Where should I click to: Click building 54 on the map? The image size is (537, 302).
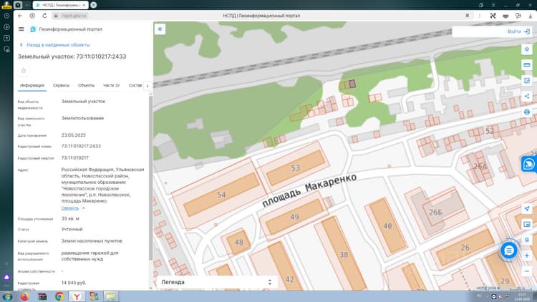point(221,195)
